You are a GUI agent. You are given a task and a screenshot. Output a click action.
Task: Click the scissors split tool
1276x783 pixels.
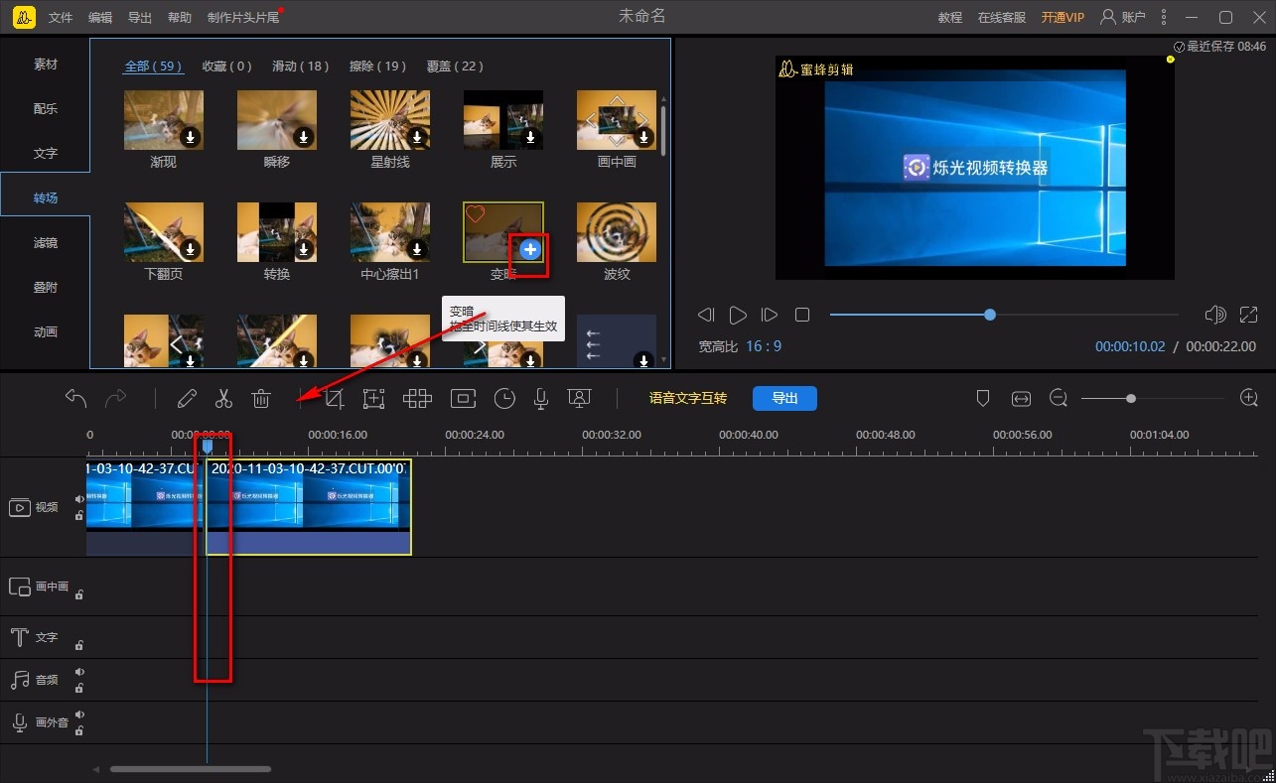tap(223, 399)
